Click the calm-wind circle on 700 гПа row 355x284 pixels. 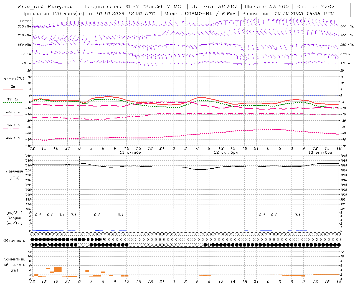[x=182, y=35]
